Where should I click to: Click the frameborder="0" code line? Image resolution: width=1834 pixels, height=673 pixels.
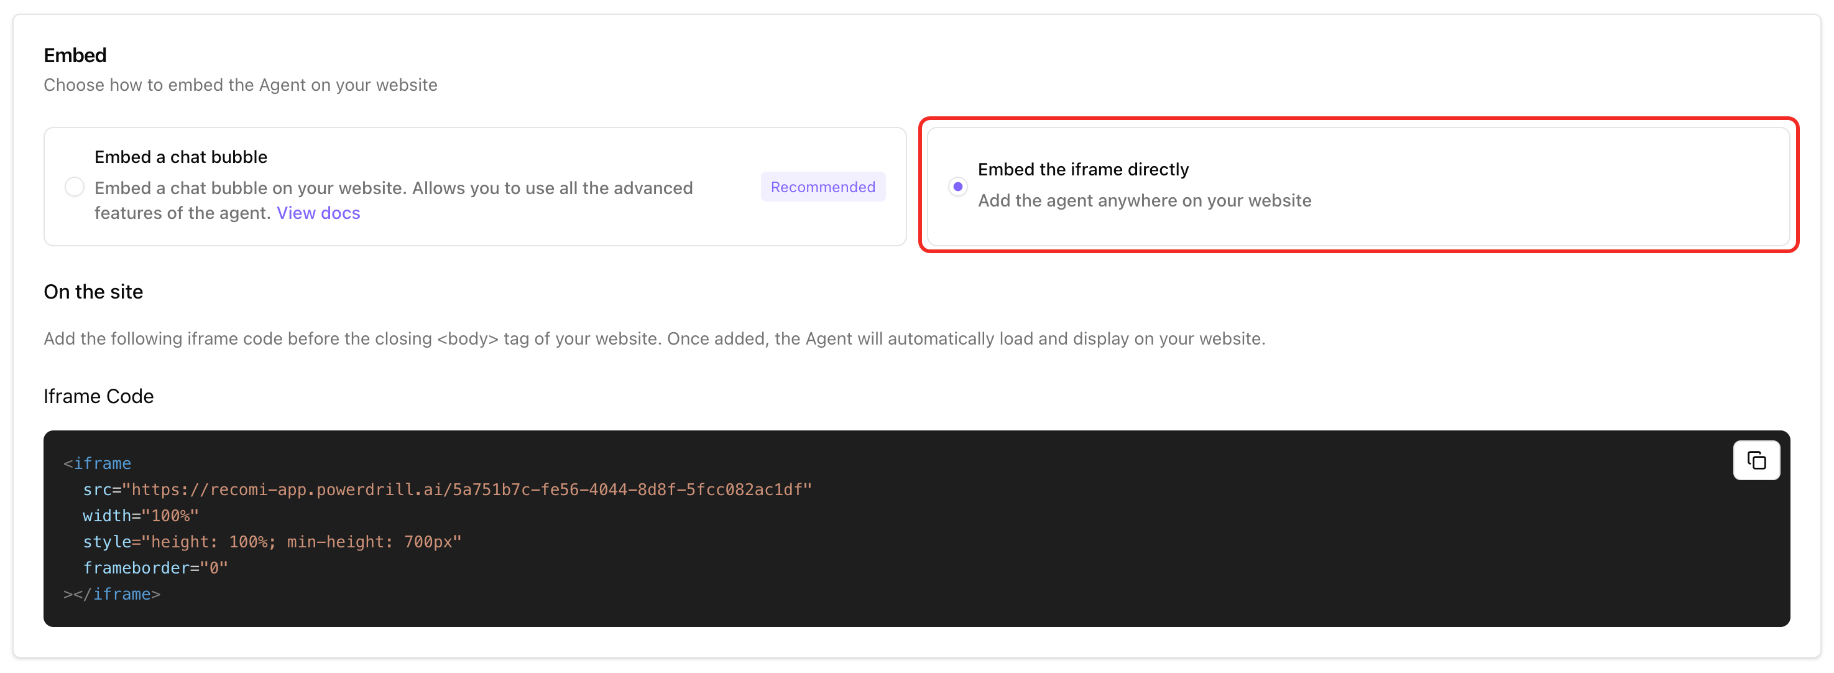tap(155, 569)
